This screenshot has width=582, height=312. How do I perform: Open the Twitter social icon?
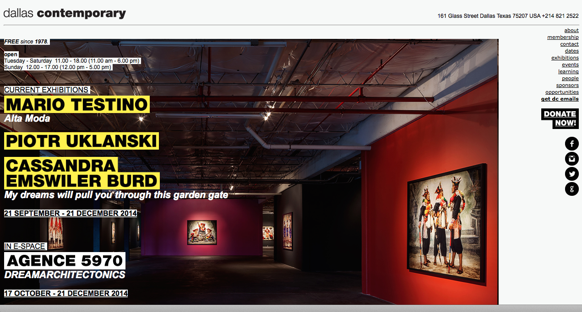pos(571,174)
